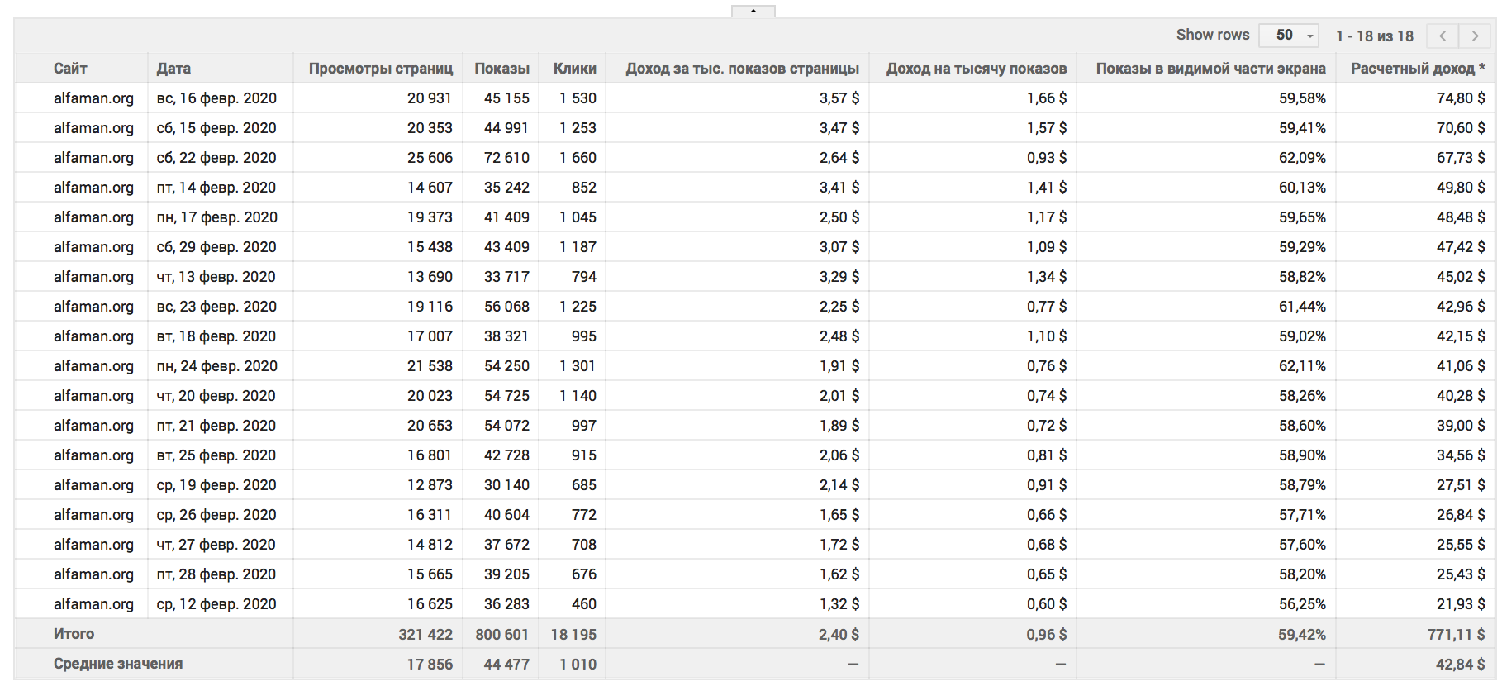Click total earnings 771,11 $
1502x691 pixels.
pyautogui.click(x=1457, y=635)
